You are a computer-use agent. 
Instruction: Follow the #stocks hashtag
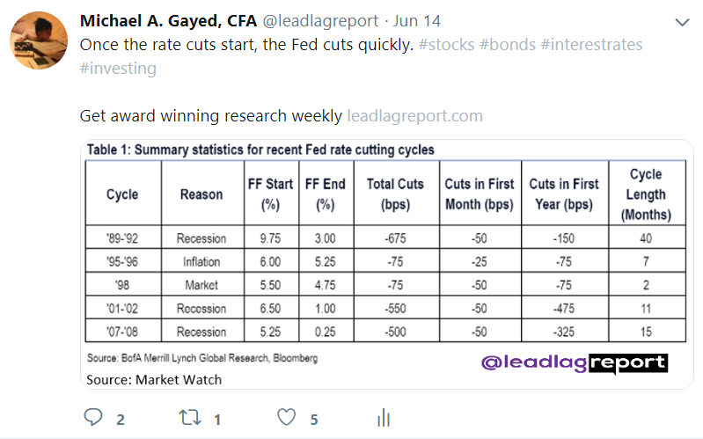tap(445, 44)
